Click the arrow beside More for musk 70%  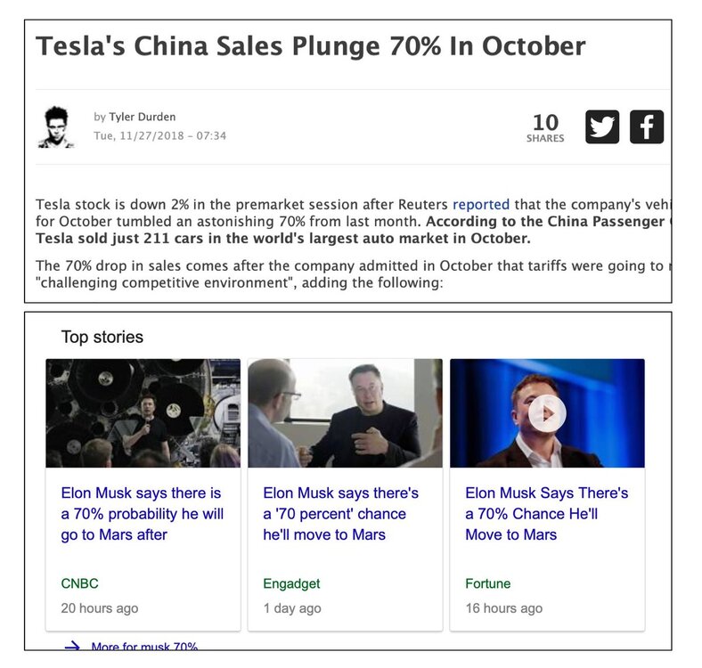click(72, 646)
